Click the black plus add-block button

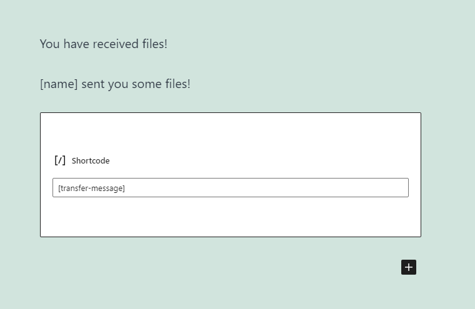point(409,267)
